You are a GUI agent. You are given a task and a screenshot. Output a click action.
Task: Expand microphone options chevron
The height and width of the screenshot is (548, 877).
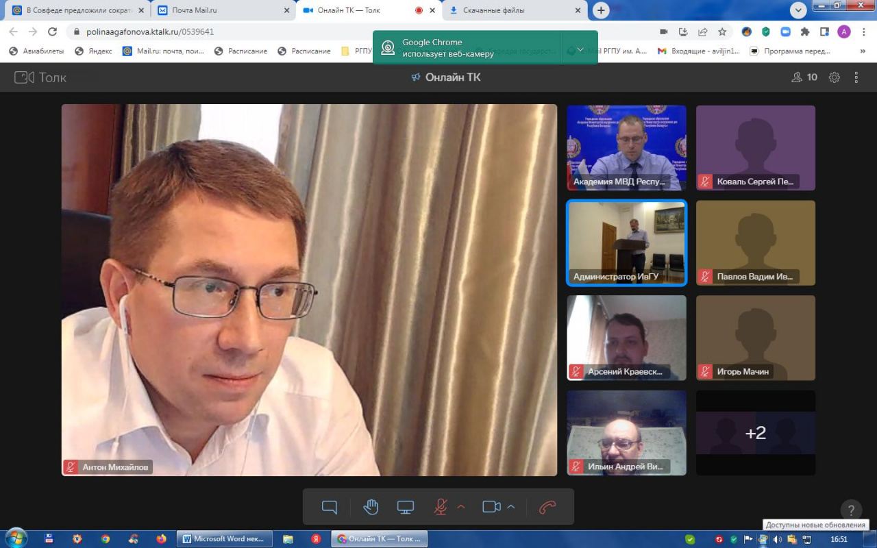pyautogui.click(x=461, y=507)
